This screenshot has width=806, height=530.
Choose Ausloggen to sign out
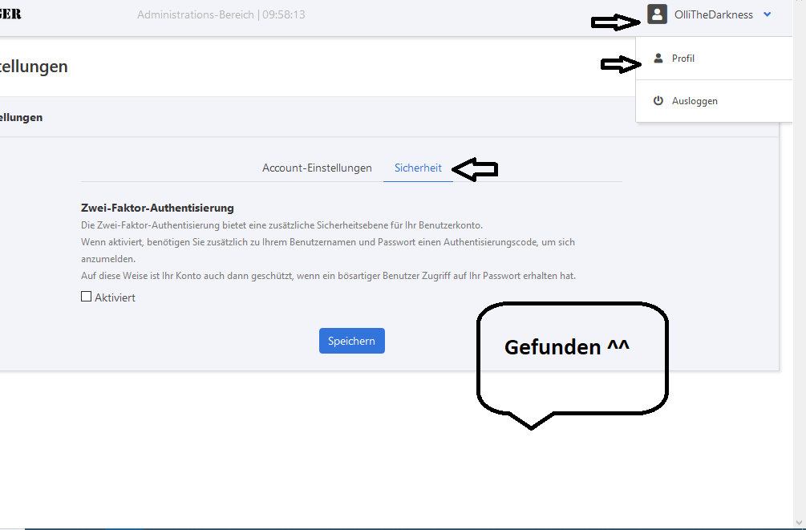tap(695, 101)
